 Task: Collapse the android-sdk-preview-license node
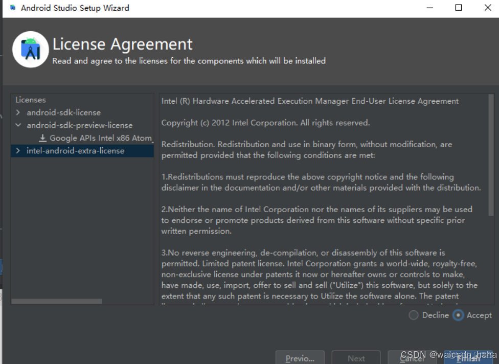click(x=18, y=125)
